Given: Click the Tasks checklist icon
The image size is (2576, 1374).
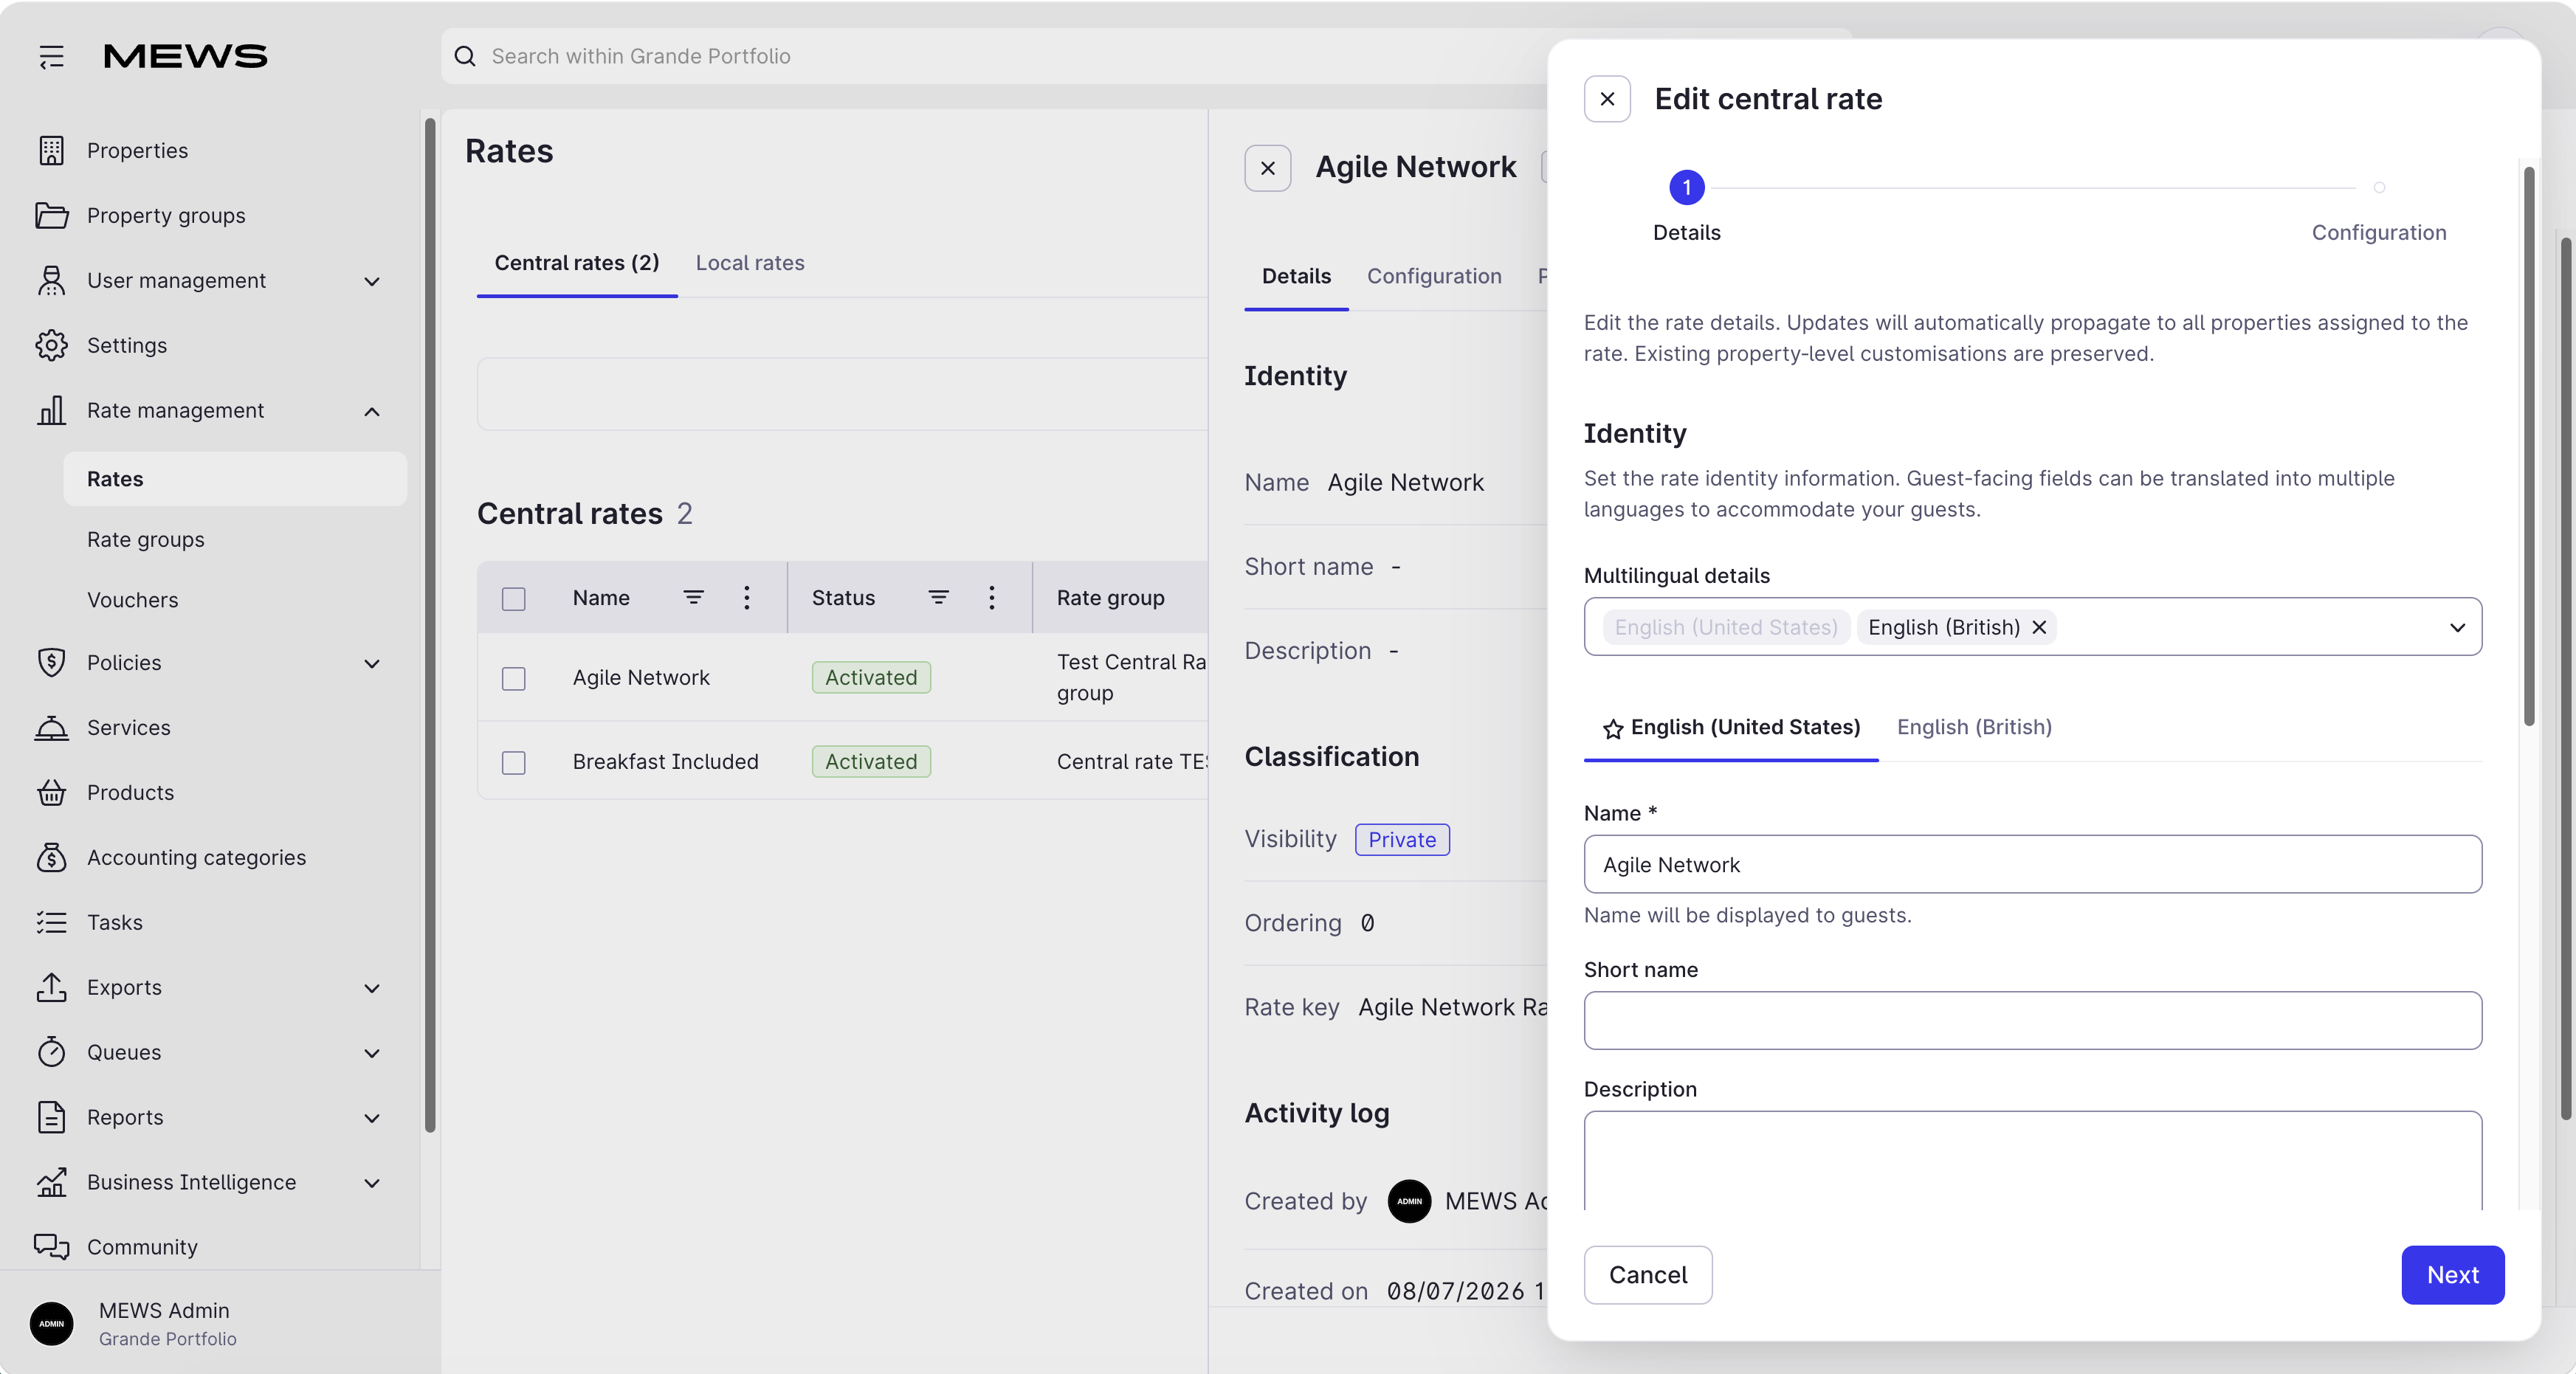Looking at the screenshot, I should pos(51,922).
